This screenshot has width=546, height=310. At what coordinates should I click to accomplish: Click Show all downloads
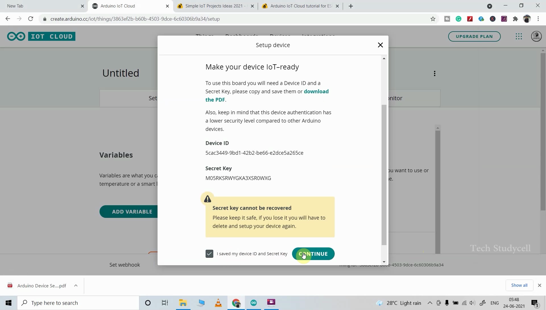point(519,285)
